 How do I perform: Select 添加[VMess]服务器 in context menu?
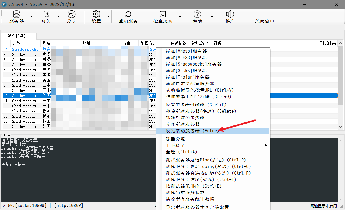186,51
